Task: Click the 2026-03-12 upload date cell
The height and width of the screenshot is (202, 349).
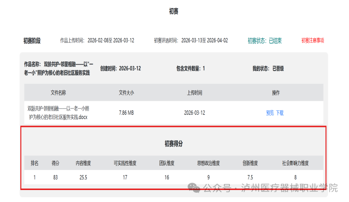Action: point(195,113)
